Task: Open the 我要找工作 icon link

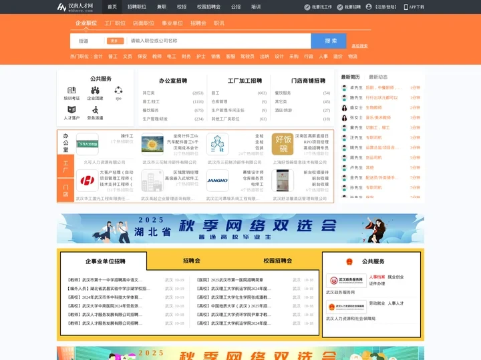Action: [318, 7]
